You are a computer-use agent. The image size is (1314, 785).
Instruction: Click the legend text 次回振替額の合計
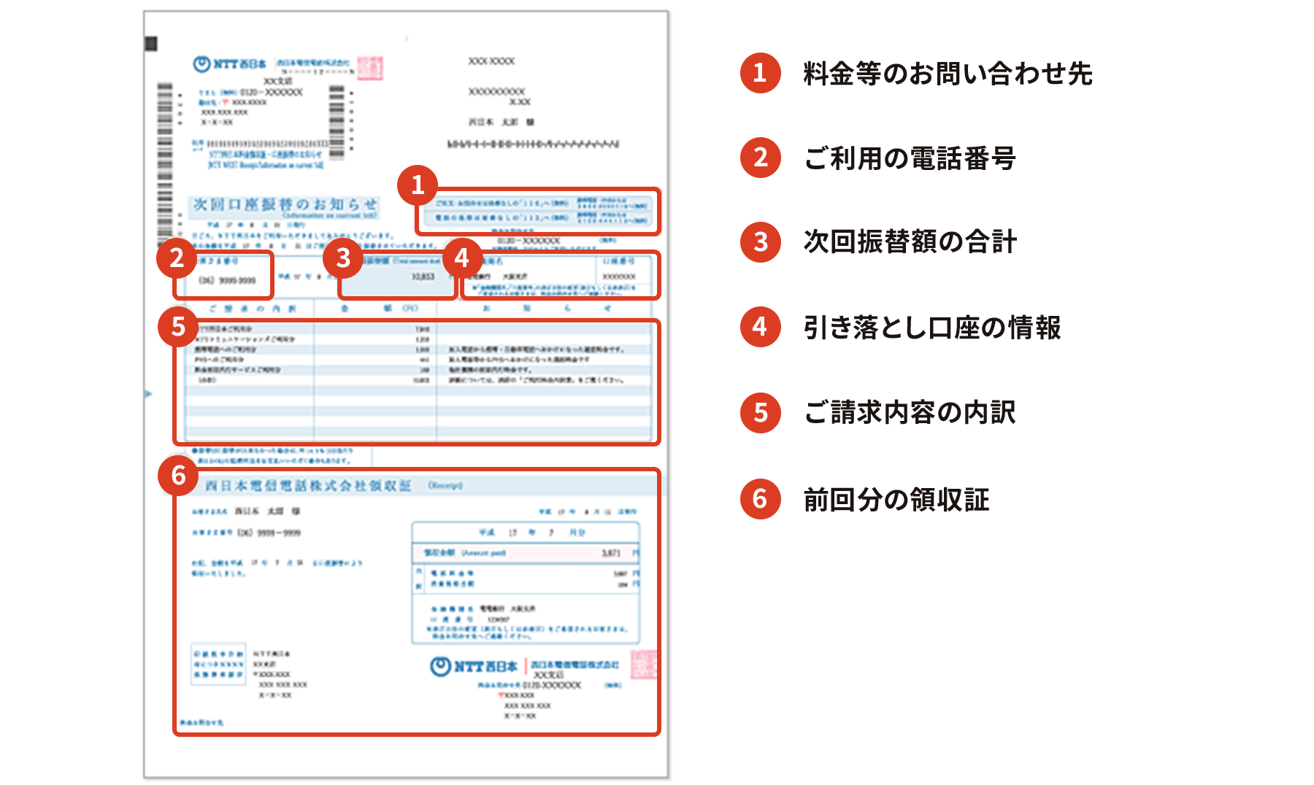[910, 242]
